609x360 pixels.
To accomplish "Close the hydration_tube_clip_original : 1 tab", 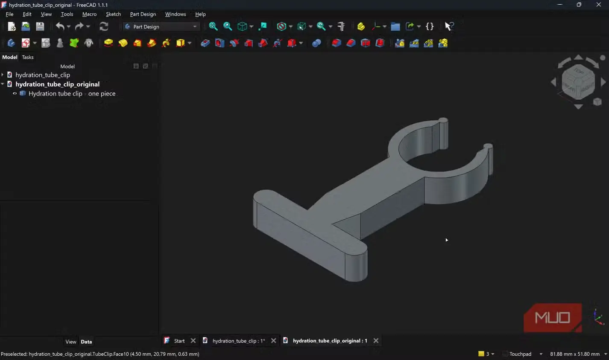I will click(x=376, y=341).
